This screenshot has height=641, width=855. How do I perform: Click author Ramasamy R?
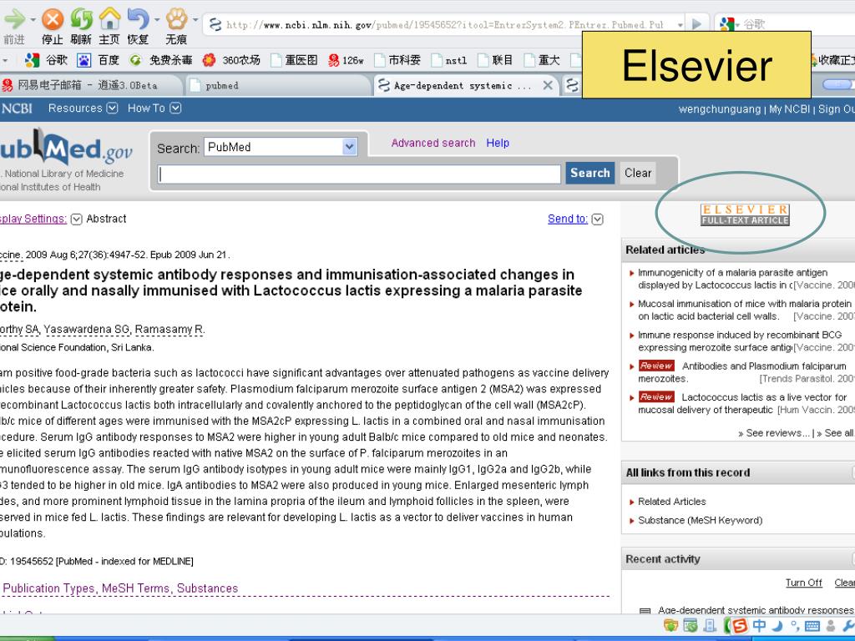pyautogui.click(x=169, y=329)
